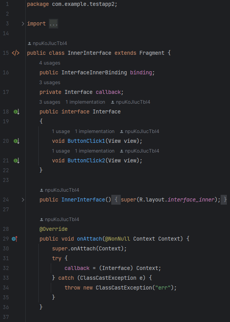Click the class name InnerInterface in line 15
This screenshot has height=322, width=230.
pos(89,53)
